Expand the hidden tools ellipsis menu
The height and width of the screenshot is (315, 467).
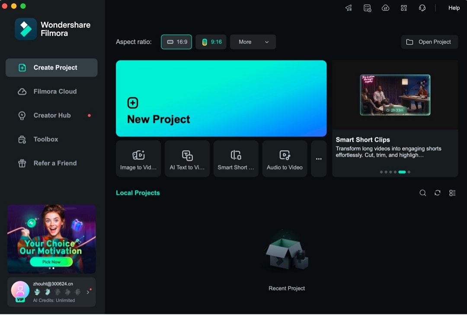pyautogui.click(x=319, y=158)
